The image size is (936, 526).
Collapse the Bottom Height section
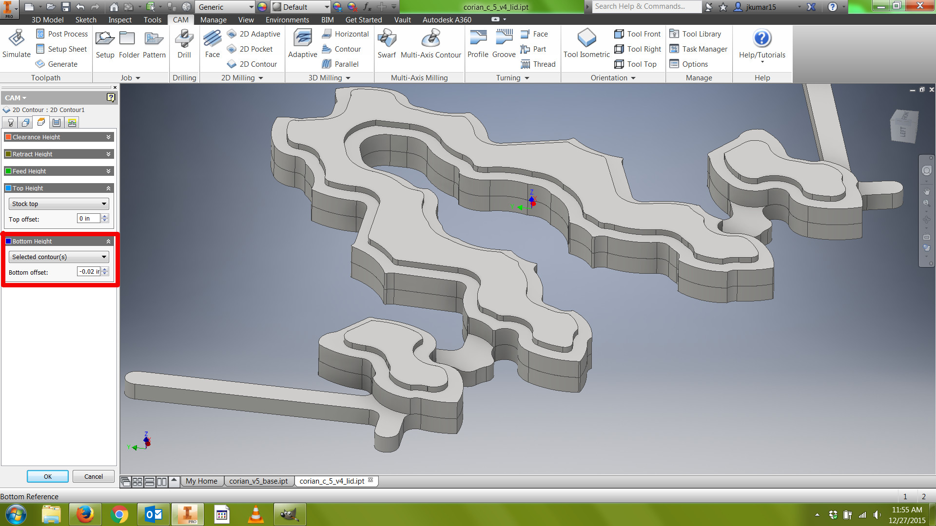[x=59, y=242]
